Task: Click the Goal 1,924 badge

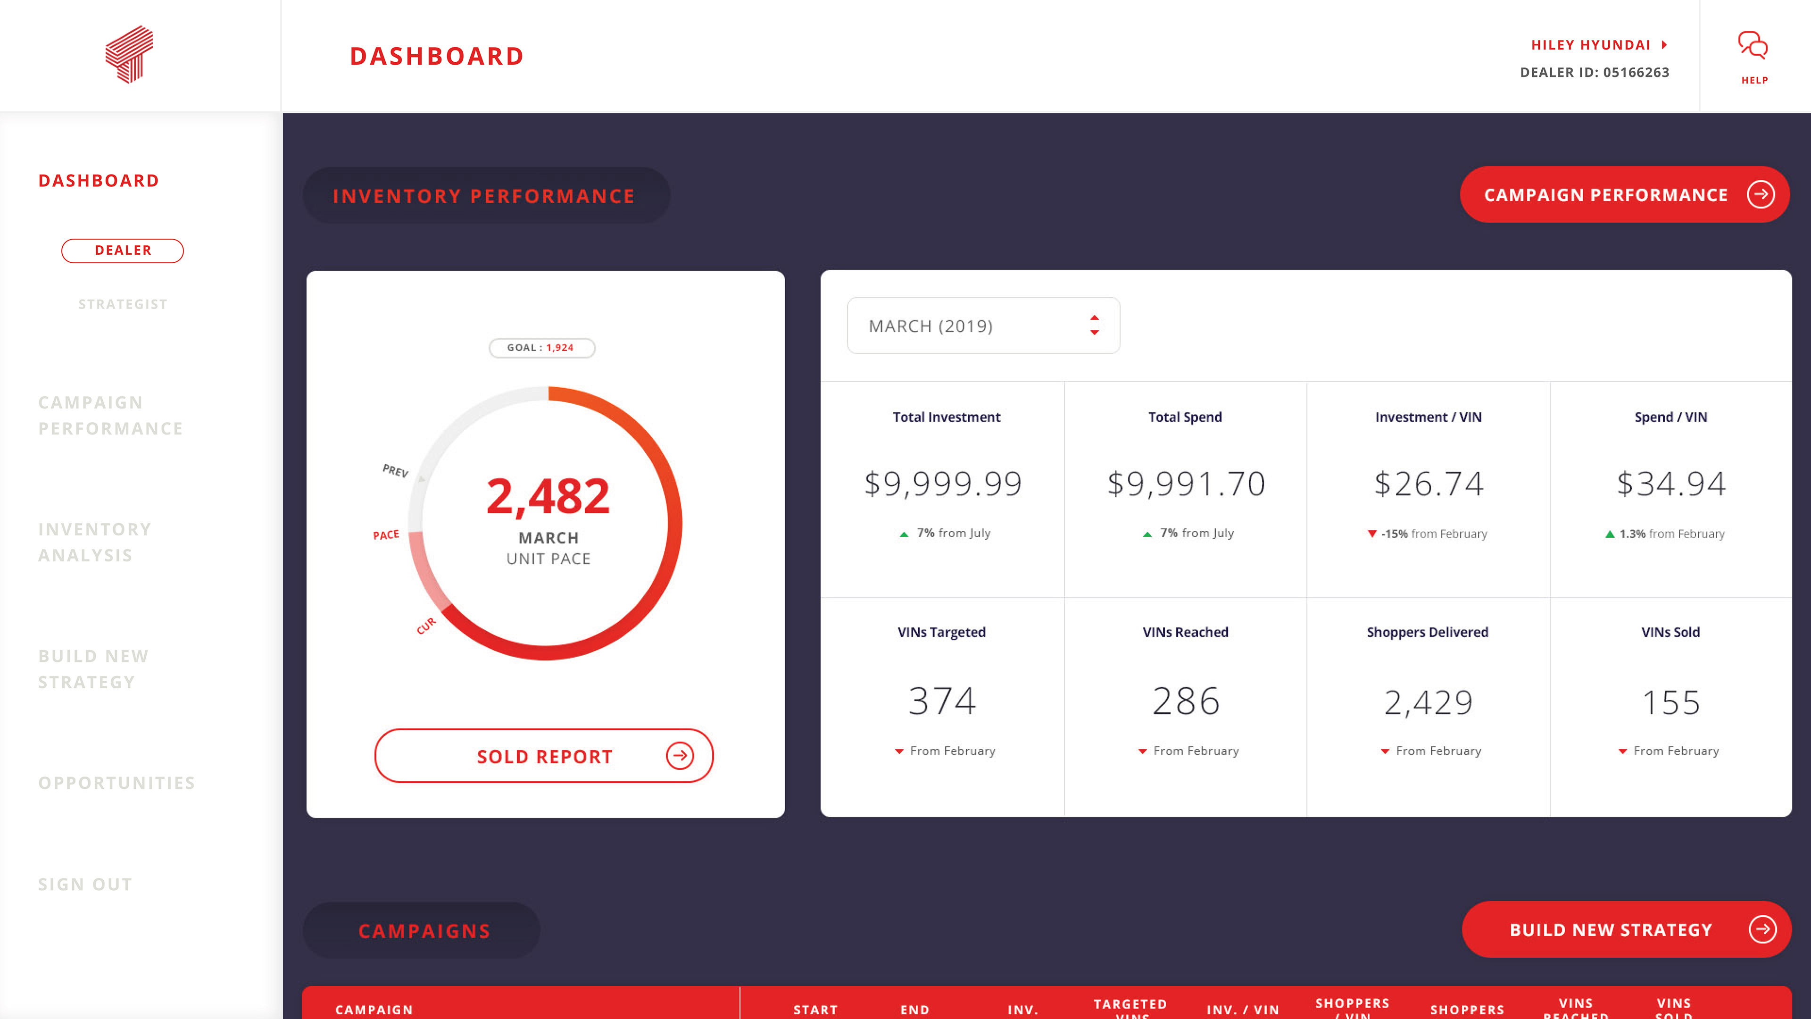Action: tap(541, 347)
